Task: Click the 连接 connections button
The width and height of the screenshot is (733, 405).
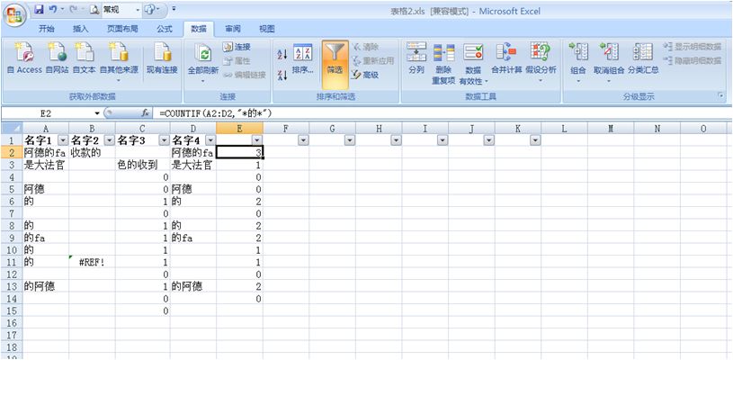Action: tap(237, 47)
